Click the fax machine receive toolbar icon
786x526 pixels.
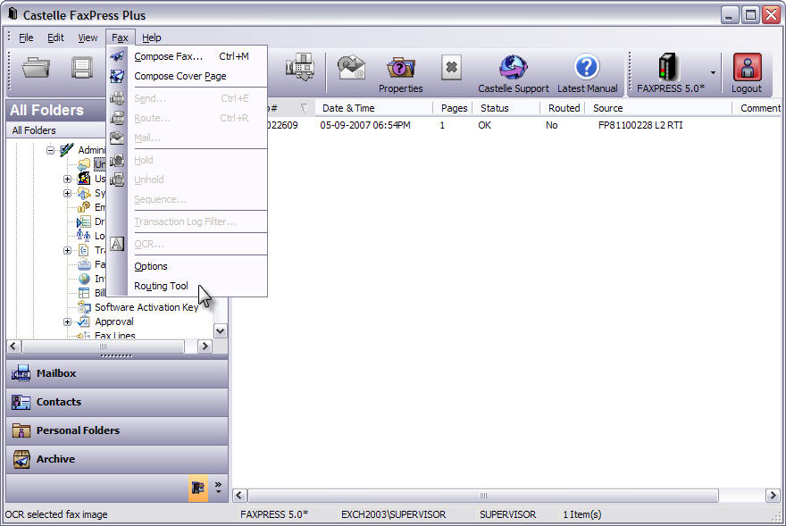(x=300, y=67)
